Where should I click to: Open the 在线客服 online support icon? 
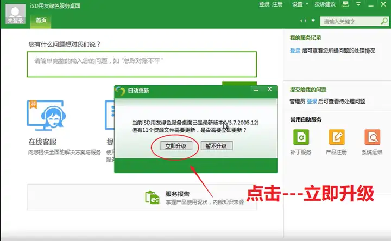46,116
